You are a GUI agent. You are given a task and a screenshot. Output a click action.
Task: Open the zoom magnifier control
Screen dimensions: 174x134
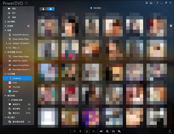click(107, 131)
